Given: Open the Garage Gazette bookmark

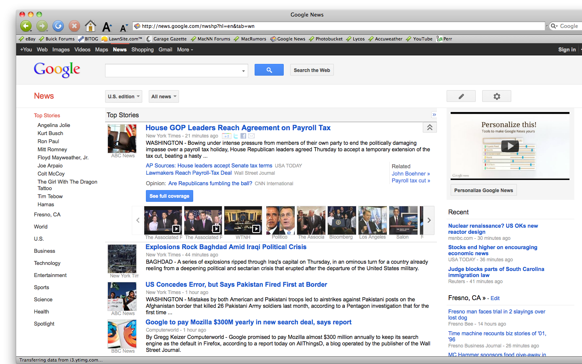Looking at the screenshot, I should 167,39.
